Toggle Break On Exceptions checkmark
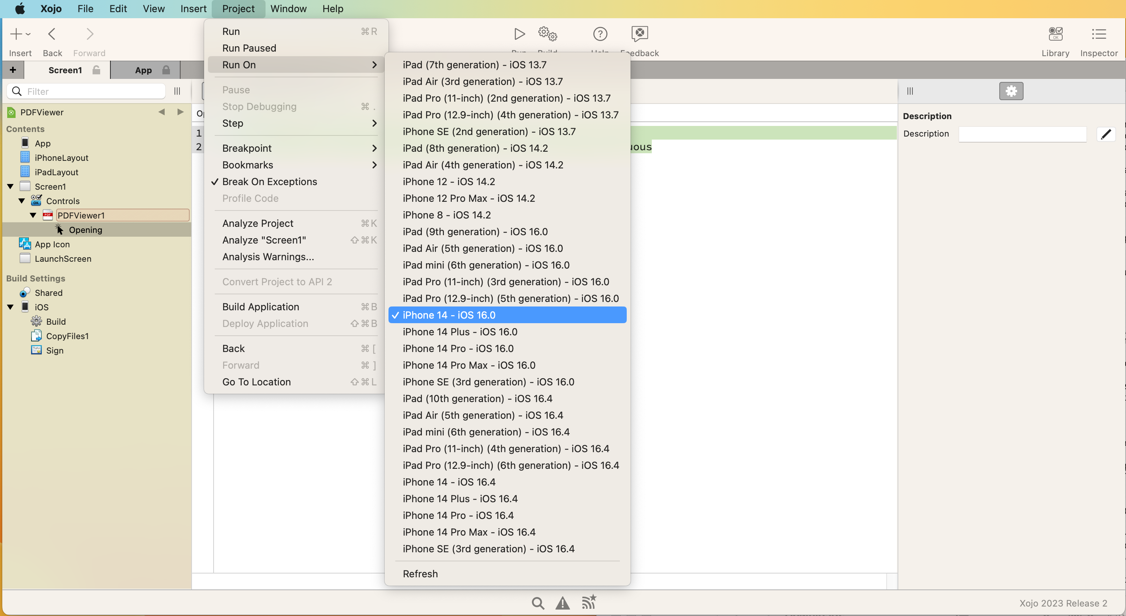 (269, 182)
